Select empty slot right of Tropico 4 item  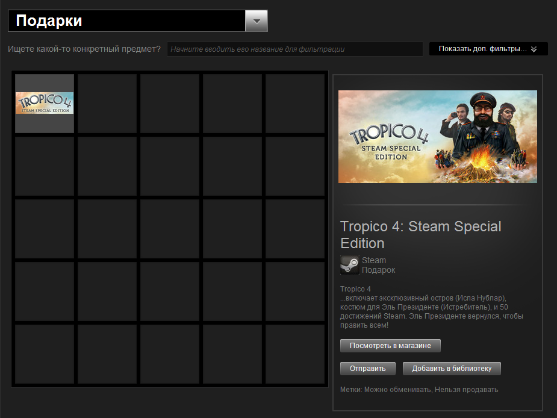(x=107, y=104)
